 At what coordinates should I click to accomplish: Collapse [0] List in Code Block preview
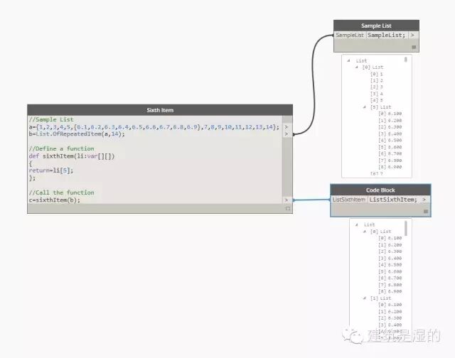[365, 232]
